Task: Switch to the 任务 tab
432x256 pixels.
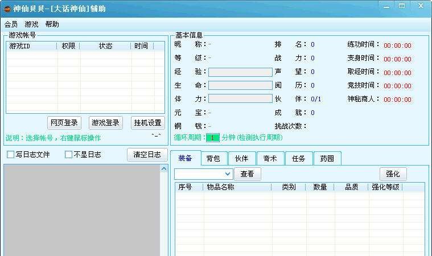Action: [299, 159]
